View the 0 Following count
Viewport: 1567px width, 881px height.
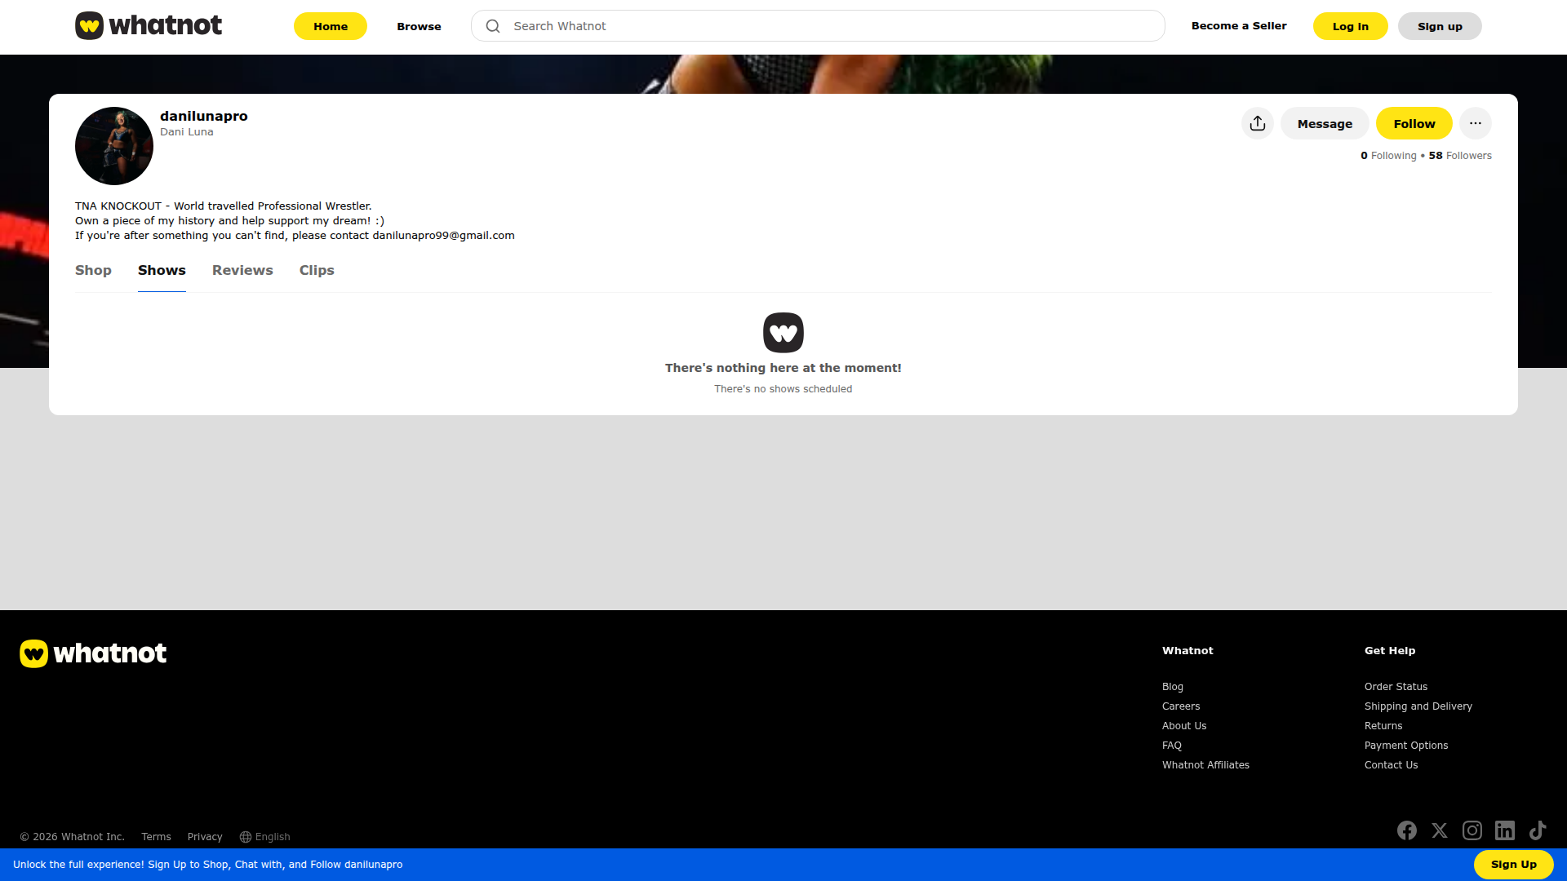pos(1388,156)
